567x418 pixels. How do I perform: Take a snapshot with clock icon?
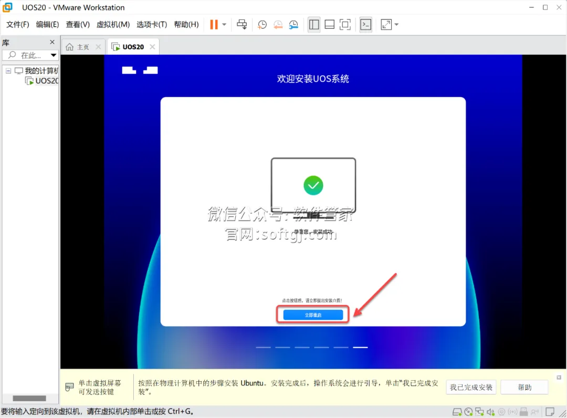262,25
